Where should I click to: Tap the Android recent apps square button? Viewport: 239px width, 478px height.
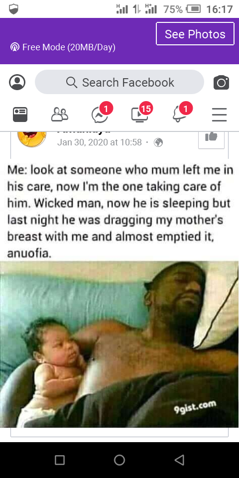[x=59, y=460]
